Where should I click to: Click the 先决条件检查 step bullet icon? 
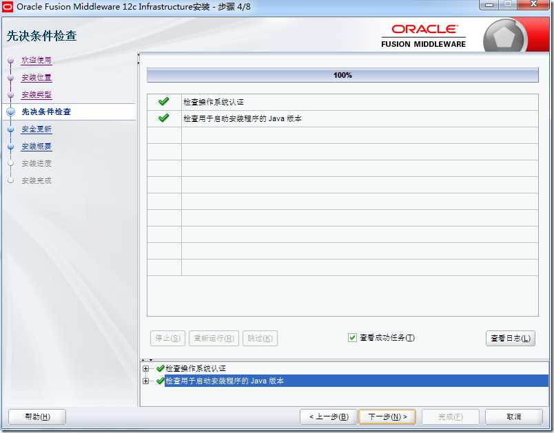tap(11, 112)
